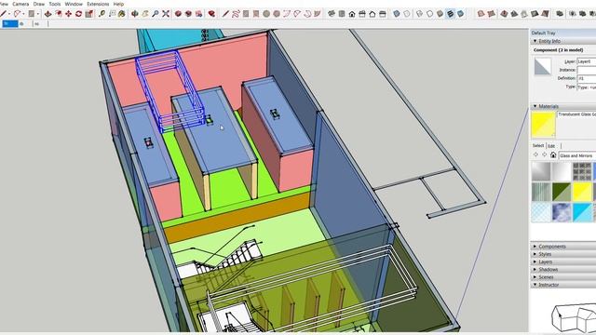Select the Offset tool
Screen dimensions: 596x335
pos(58,14)
